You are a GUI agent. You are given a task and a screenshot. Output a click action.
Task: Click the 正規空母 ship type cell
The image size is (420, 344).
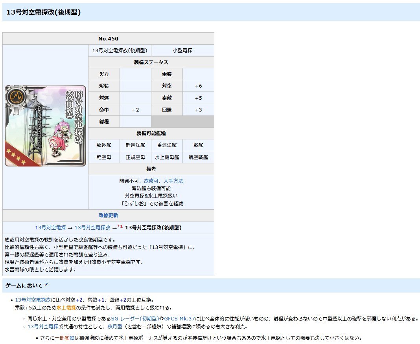click(136, 157)
